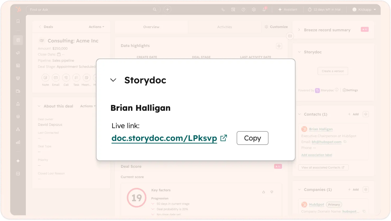Open the Bookmarks sidebar icon
The width and height of the screenshot is (391, 221).
pos(18,21)
